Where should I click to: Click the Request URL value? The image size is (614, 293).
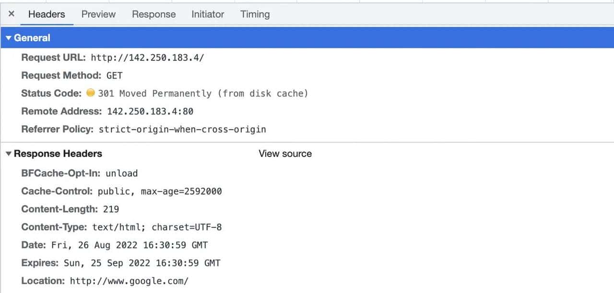pyautogui.click(x=147, y=58)
